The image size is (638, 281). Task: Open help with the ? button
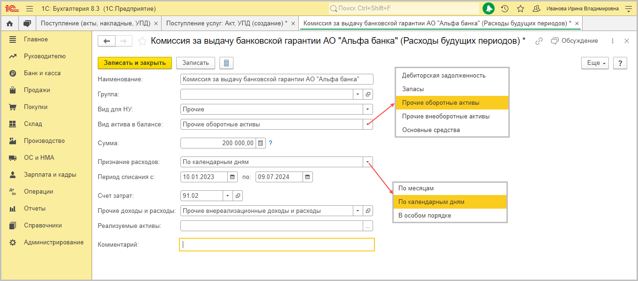pos(620,63)
